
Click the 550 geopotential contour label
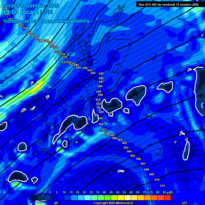pyautogui.click(x=100, y=95)
